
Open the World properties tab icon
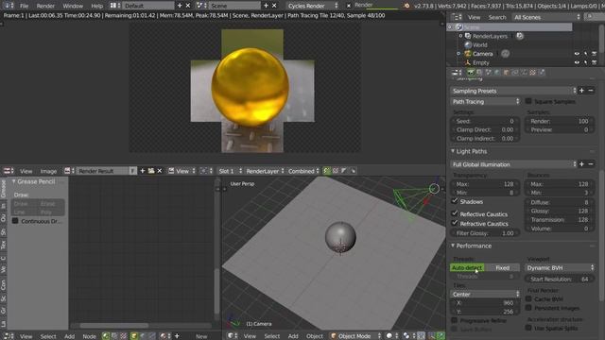tap(497, 73)
